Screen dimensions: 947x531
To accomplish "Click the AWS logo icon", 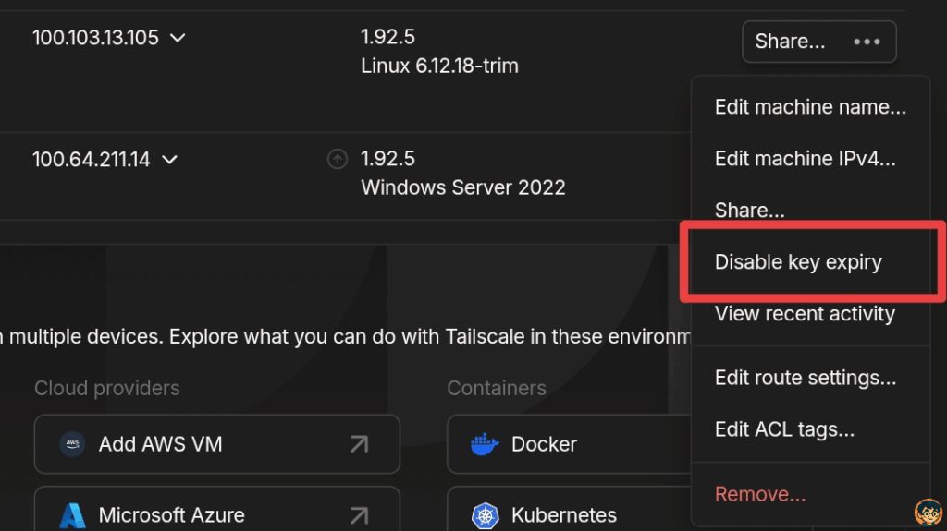I will tap(72, 444).
